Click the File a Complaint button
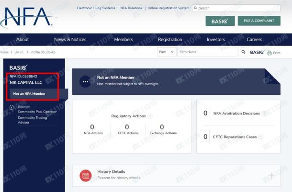 [259, 21]
